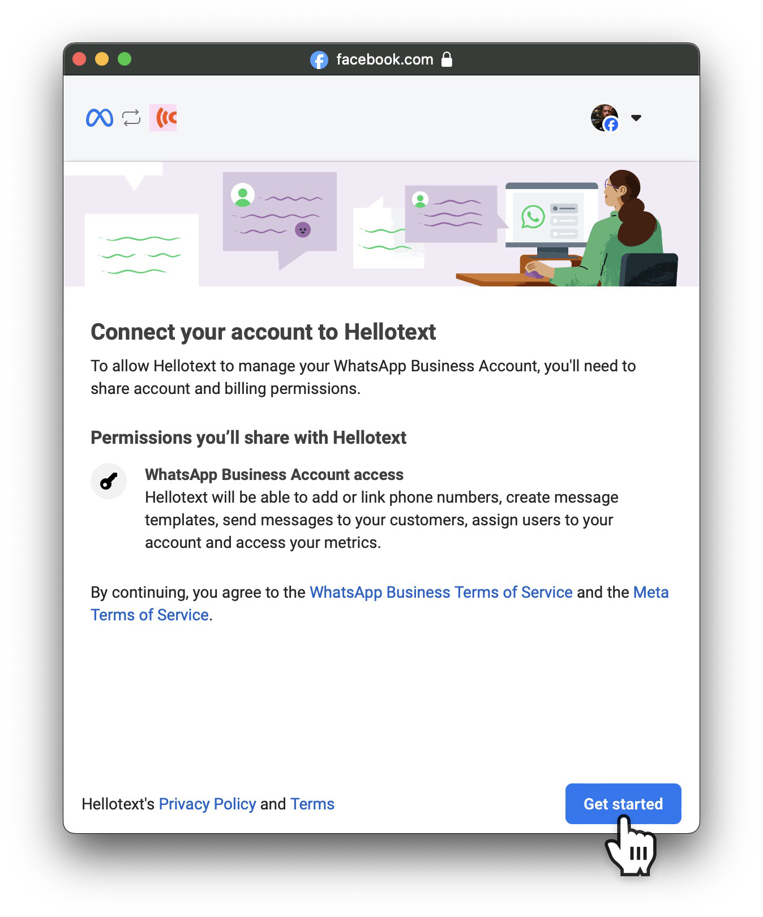The width and height of the screenshot is (763, 917).
Task: Minimize the window with yellow button
Action: click(102, 59)
